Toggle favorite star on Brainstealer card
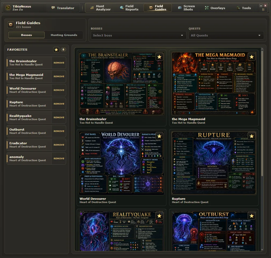Viewport: 271px width, 258px height. coord(159,57)
